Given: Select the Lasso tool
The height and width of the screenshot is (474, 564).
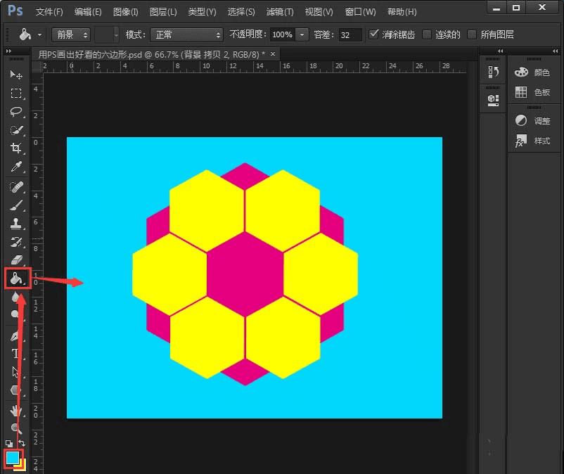Looking at the screenshot, I should click(15, 112).
